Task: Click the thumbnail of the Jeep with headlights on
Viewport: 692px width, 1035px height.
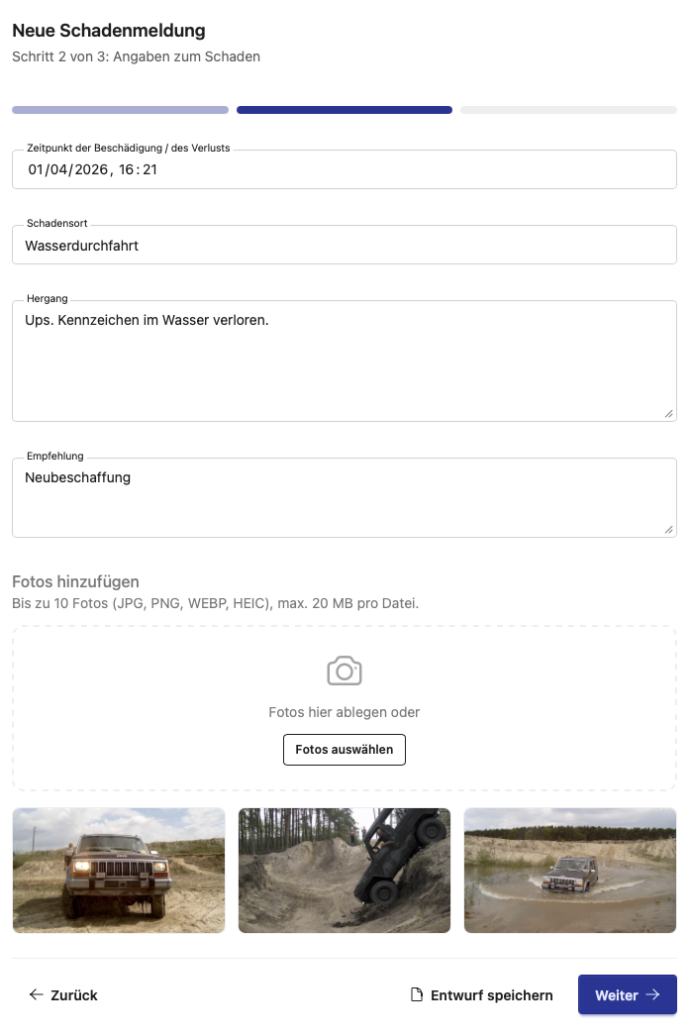Action: coord(118,870)
